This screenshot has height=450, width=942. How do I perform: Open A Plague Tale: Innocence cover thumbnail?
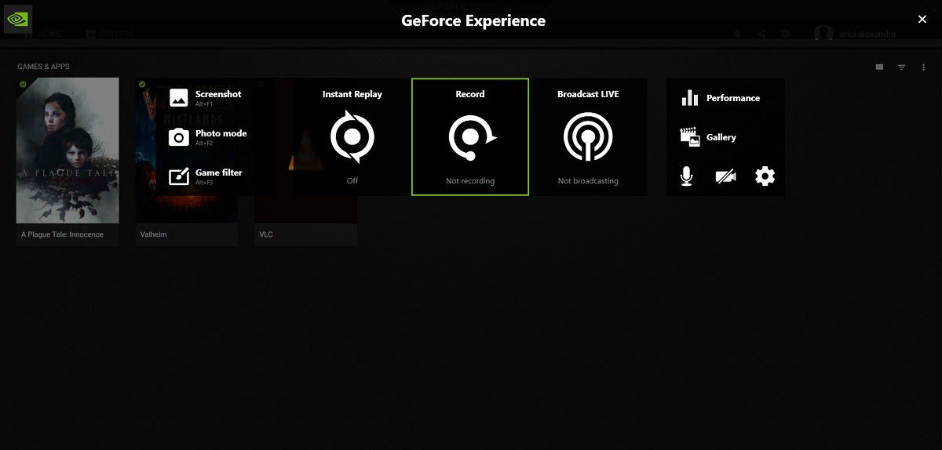coord(68,151)
